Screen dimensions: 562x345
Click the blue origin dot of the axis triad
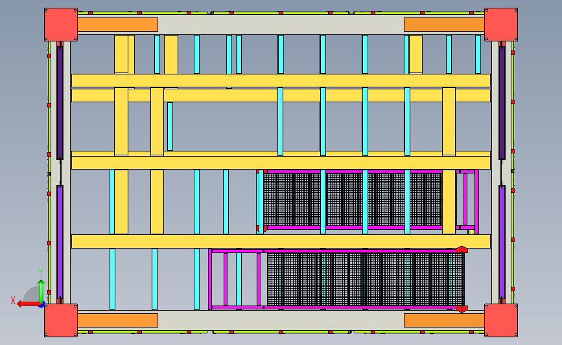tap(41, 305)
